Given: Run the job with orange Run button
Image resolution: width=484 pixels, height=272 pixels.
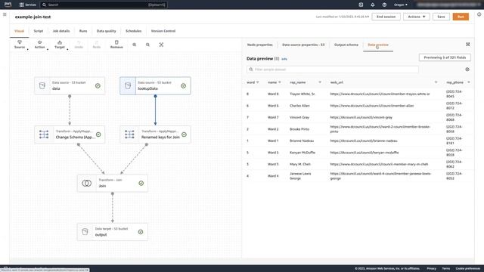Looking at the screenshot, I should coord(461,17).
